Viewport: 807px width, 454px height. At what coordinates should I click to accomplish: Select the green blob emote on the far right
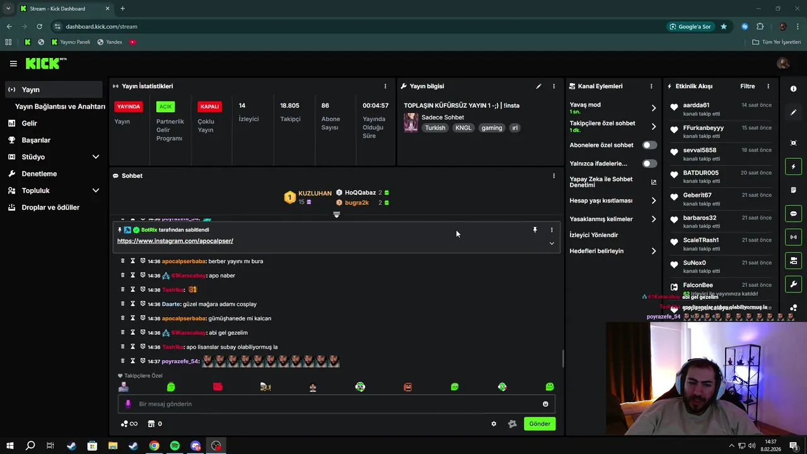point(550,387)
